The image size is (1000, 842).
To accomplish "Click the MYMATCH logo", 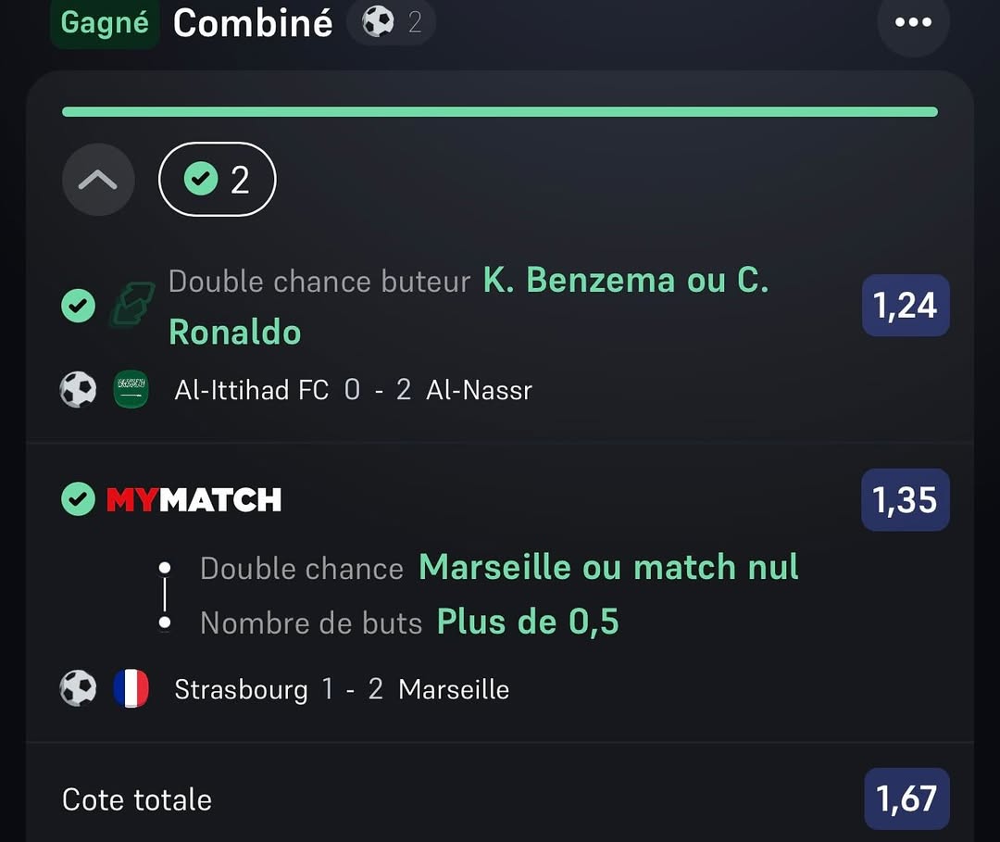I will click(x=194, y=500).
